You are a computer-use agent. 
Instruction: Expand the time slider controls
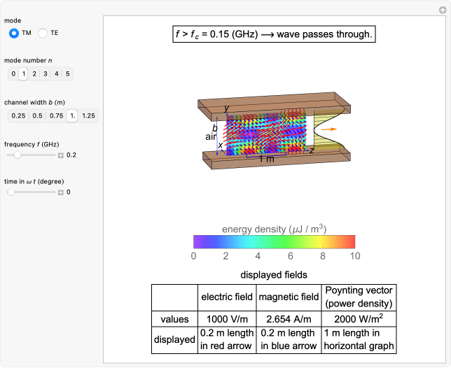point(61,192)
